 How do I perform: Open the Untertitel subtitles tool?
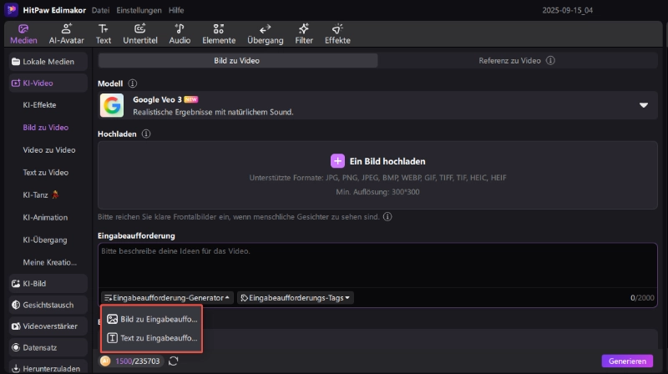(x=140, y=34)
